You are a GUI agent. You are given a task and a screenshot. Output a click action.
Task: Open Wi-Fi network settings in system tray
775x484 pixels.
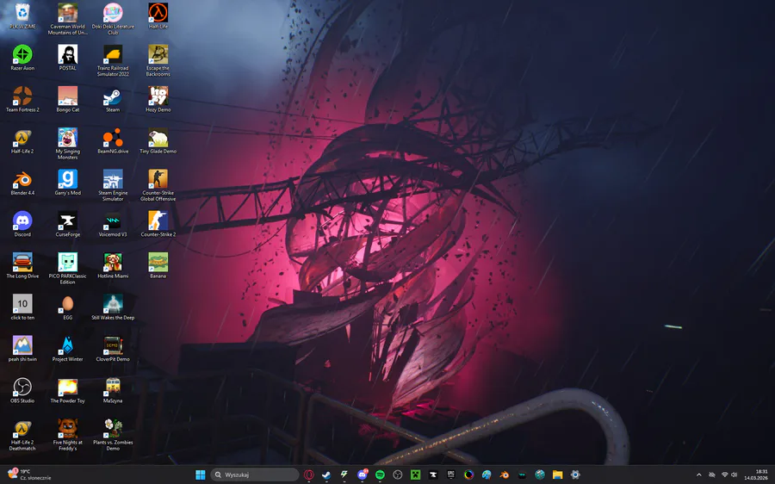pyautogui.click(x=724, y=475)
